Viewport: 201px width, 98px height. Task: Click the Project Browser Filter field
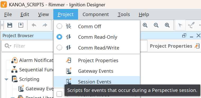pos(27,46)
